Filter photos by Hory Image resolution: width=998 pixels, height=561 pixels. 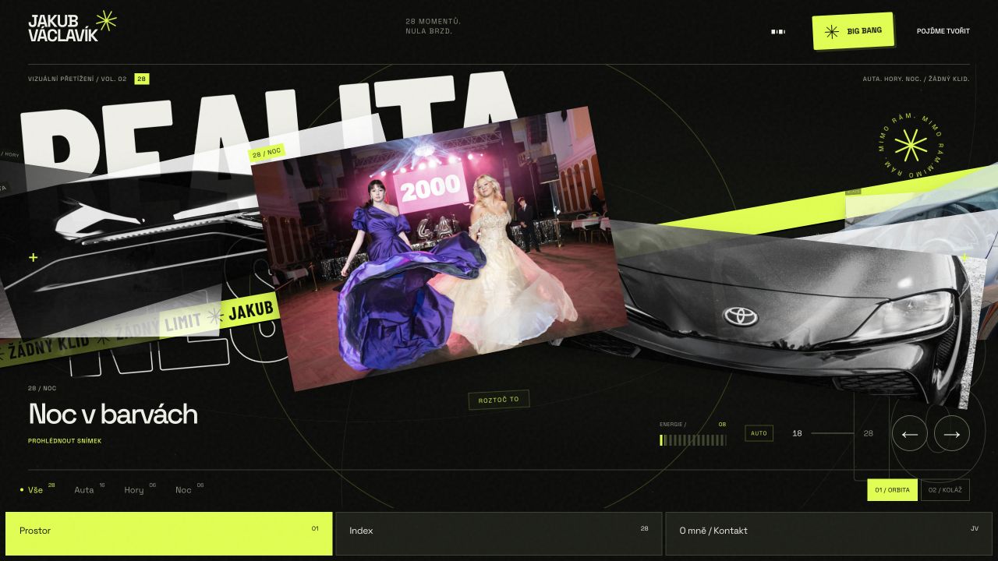click(140, 489)
